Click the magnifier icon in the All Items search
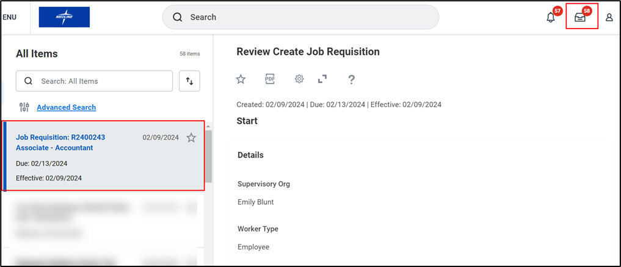 pyautogui.click(x=28, y=81)
